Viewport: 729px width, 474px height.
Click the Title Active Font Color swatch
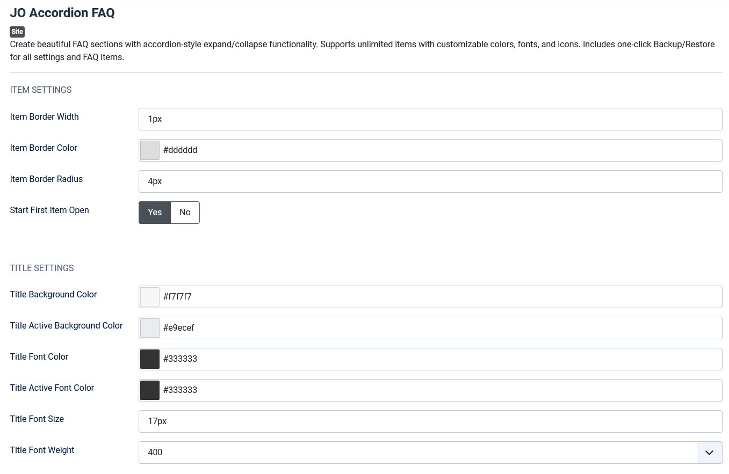pos(150,390)
